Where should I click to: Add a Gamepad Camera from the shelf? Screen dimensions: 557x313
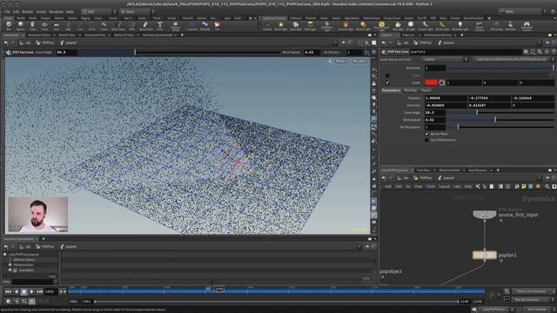[527, 25]
